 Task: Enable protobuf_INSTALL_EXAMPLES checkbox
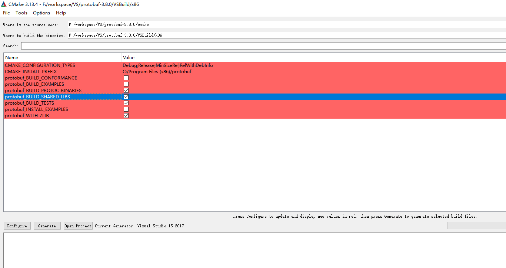pyautogui.click(x=126, y=109)
